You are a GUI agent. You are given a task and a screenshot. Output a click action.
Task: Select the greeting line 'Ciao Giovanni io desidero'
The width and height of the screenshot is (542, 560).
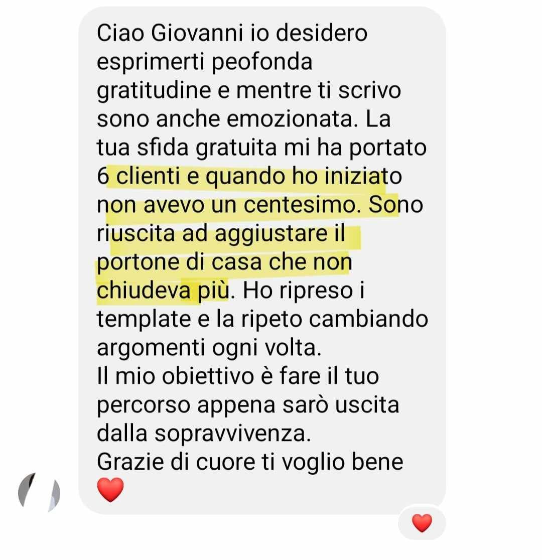232,33
